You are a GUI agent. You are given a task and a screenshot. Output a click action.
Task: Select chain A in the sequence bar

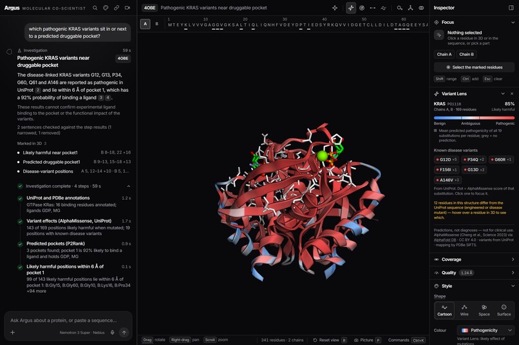(146, 24)
